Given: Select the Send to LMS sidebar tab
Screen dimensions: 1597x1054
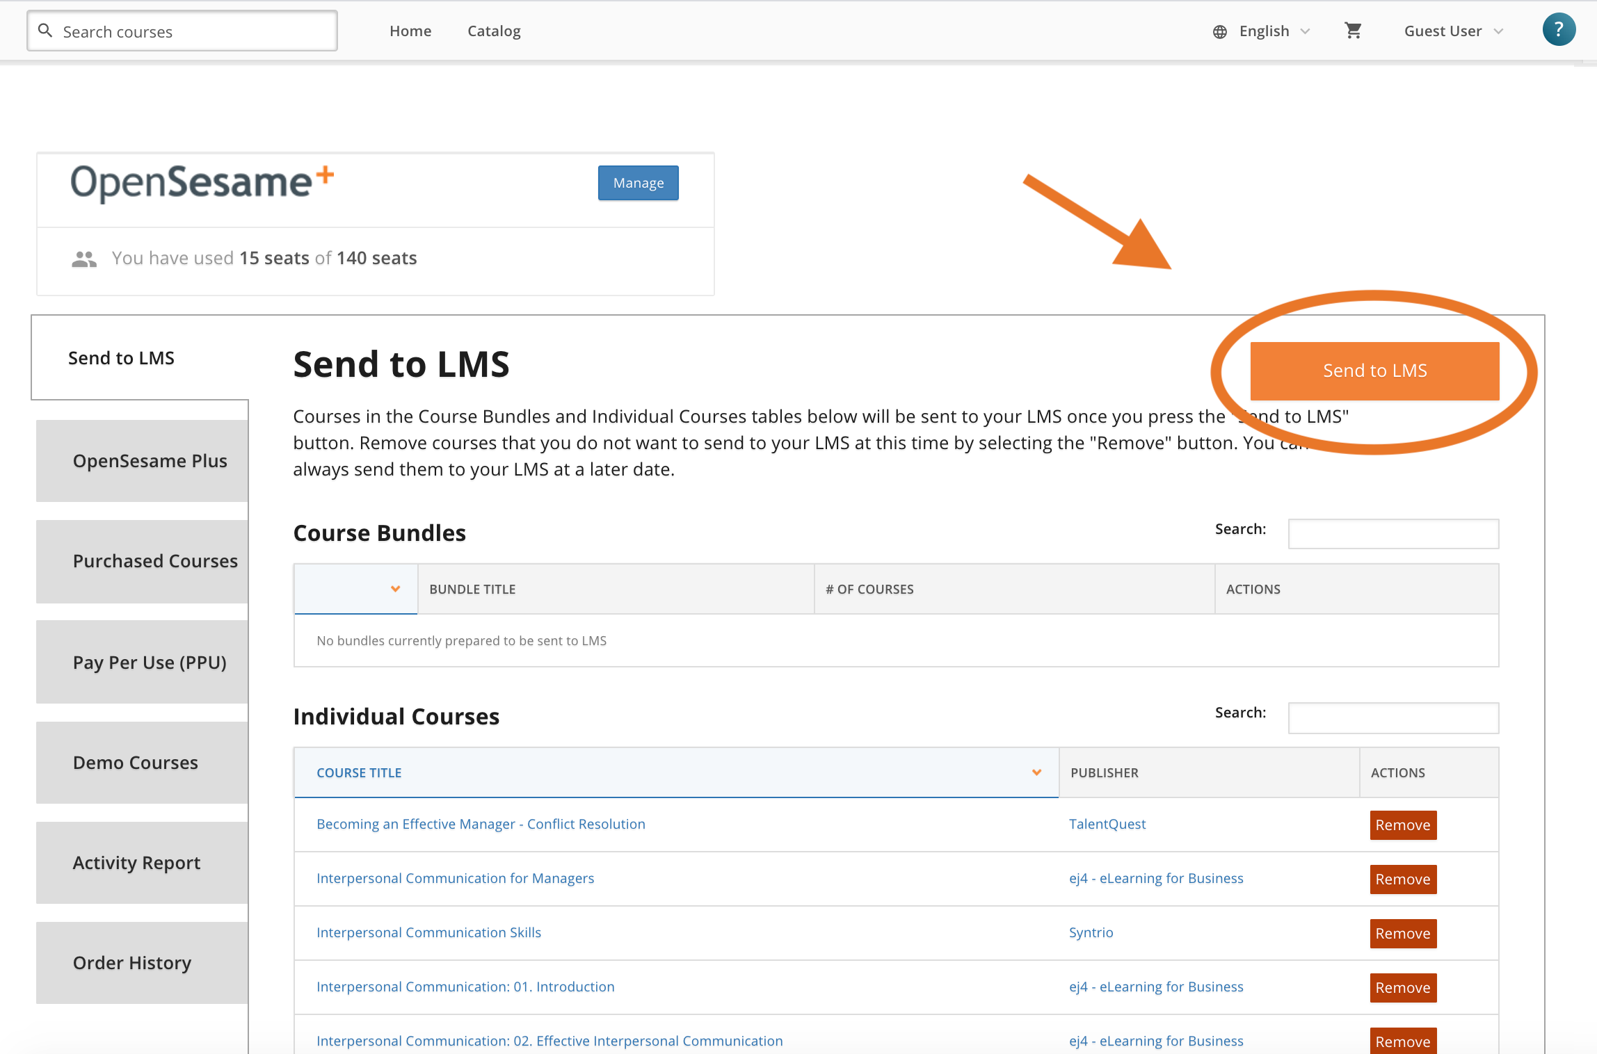Looking at the screenshot, I should coord(140,358).
